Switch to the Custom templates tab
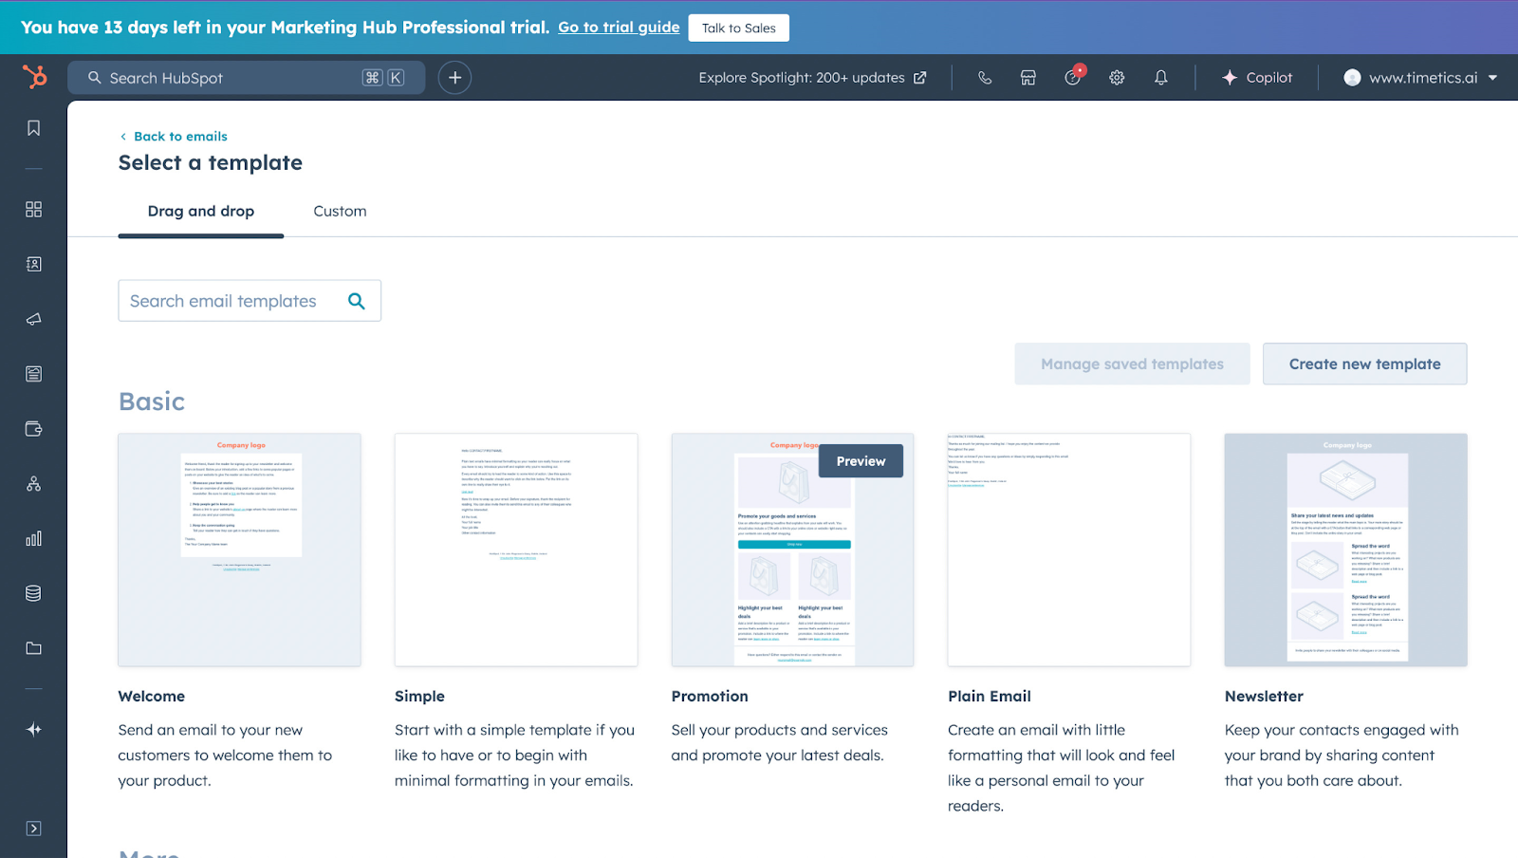 [x=340, y=211]
